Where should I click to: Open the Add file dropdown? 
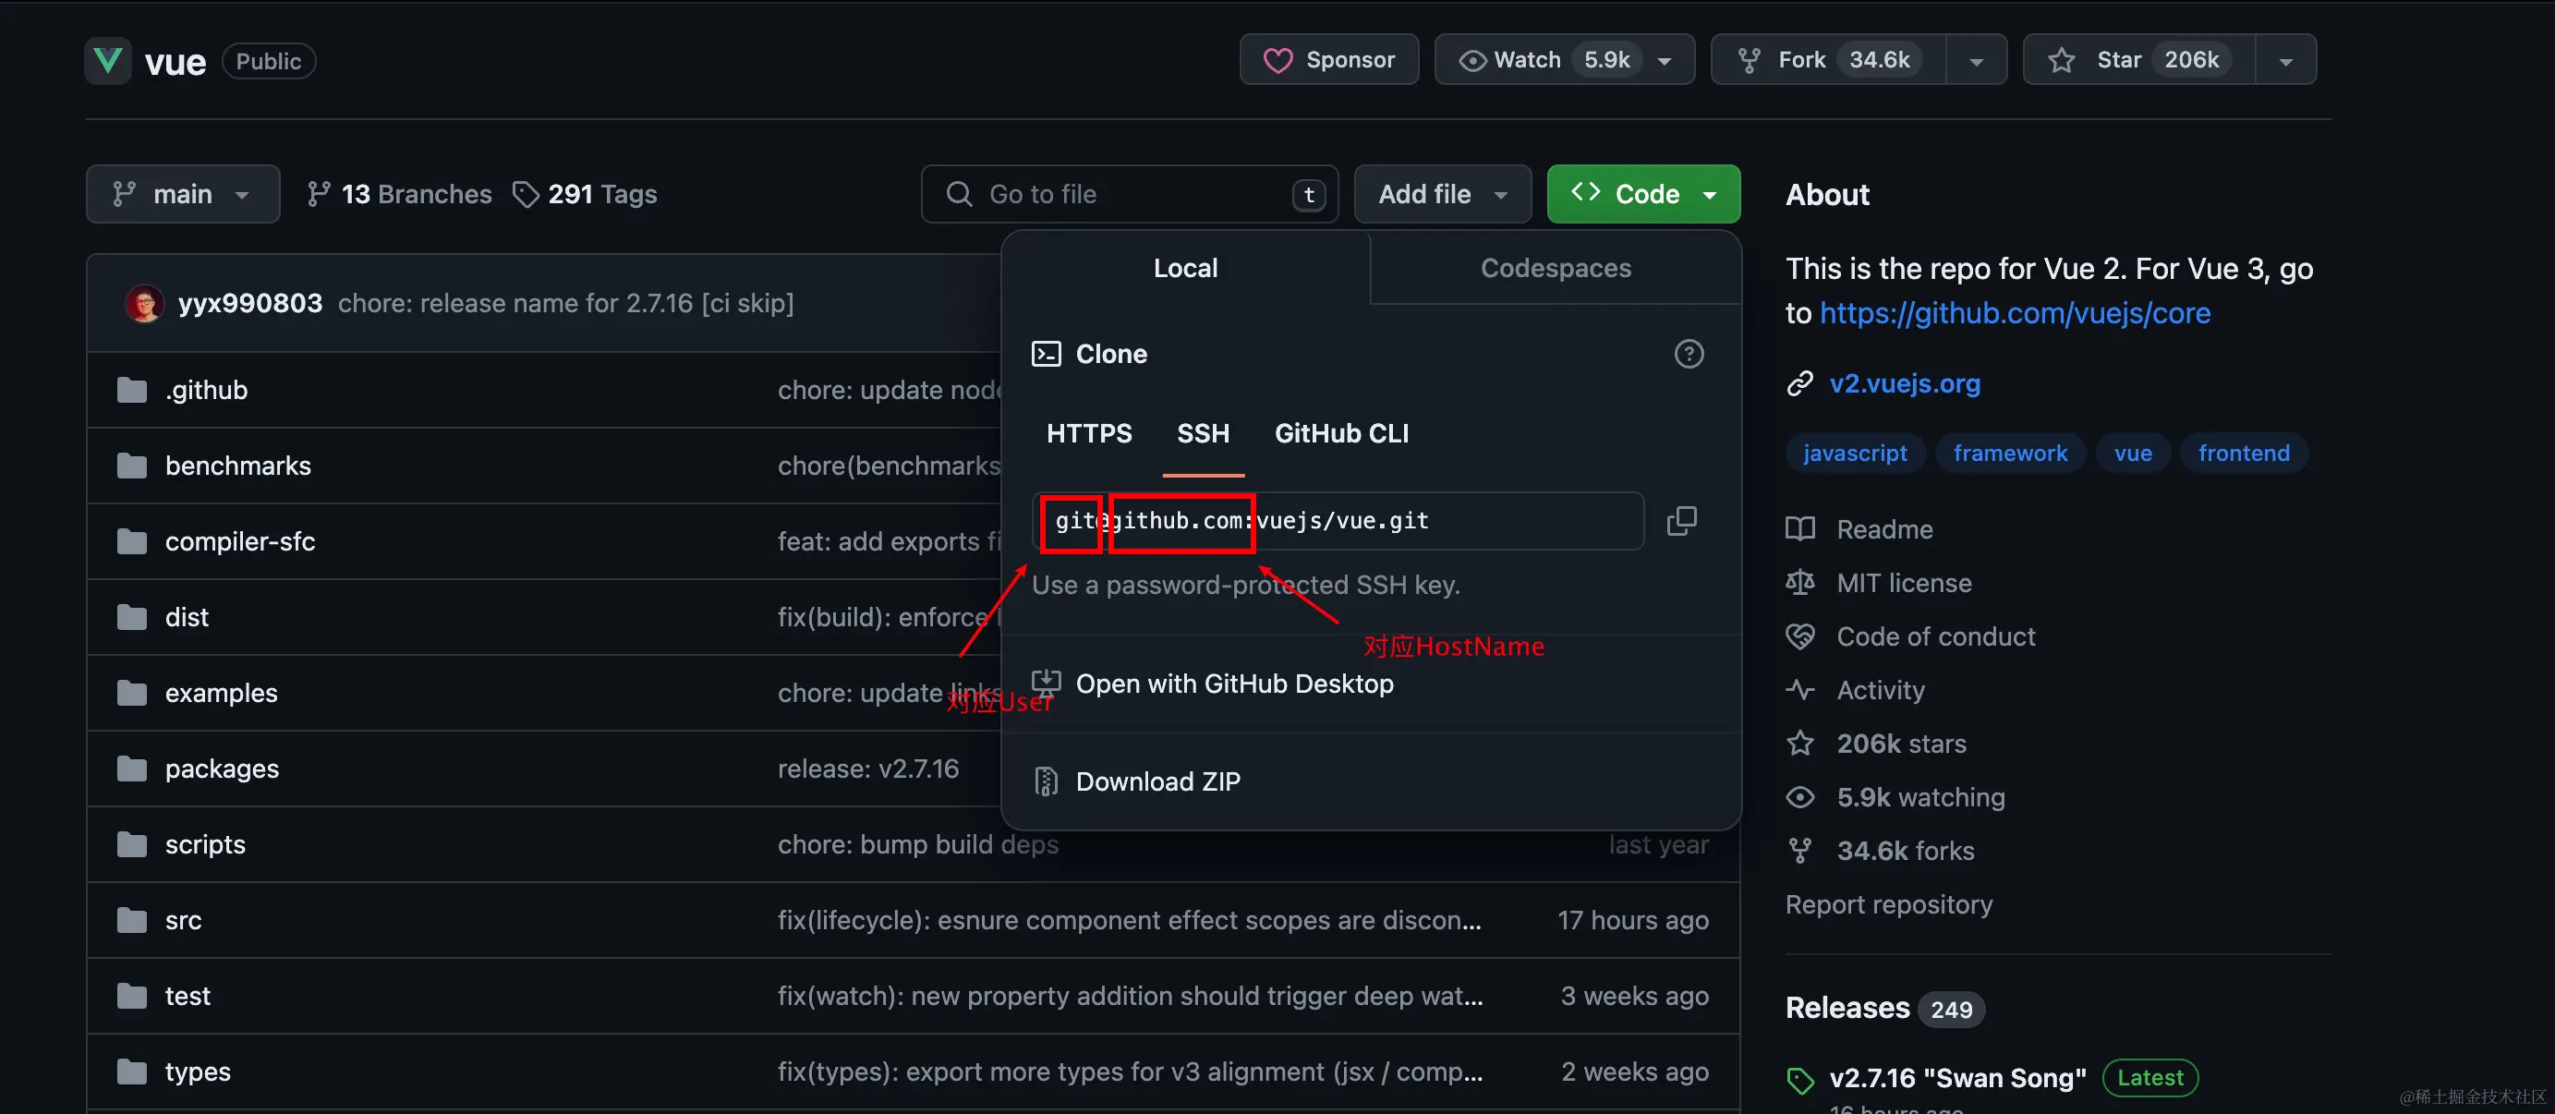(x=1441, y=194)
